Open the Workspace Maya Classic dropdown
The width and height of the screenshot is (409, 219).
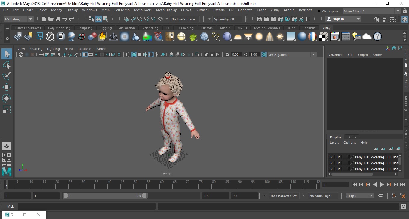tap(372, 11)
